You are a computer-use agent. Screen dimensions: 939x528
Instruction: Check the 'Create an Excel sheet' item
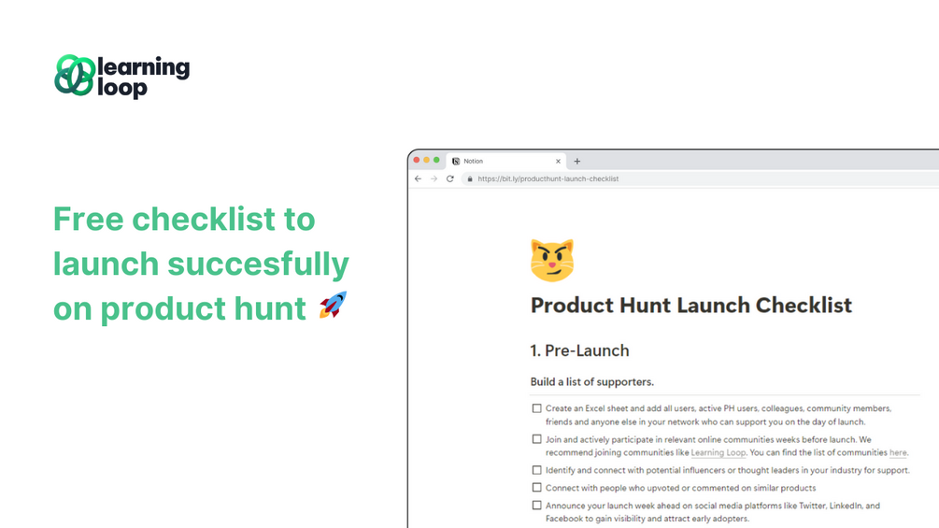coord(536,408)
